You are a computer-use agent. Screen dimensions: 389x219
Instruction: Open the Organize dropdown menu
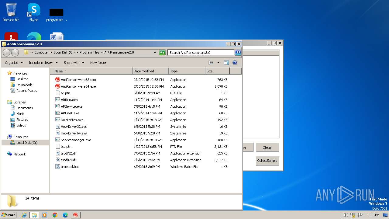pyautogui.click(x=14, y=63)
